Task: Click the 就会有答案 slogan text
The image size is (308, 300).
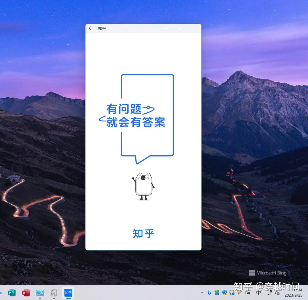Action: pos(136,122)
